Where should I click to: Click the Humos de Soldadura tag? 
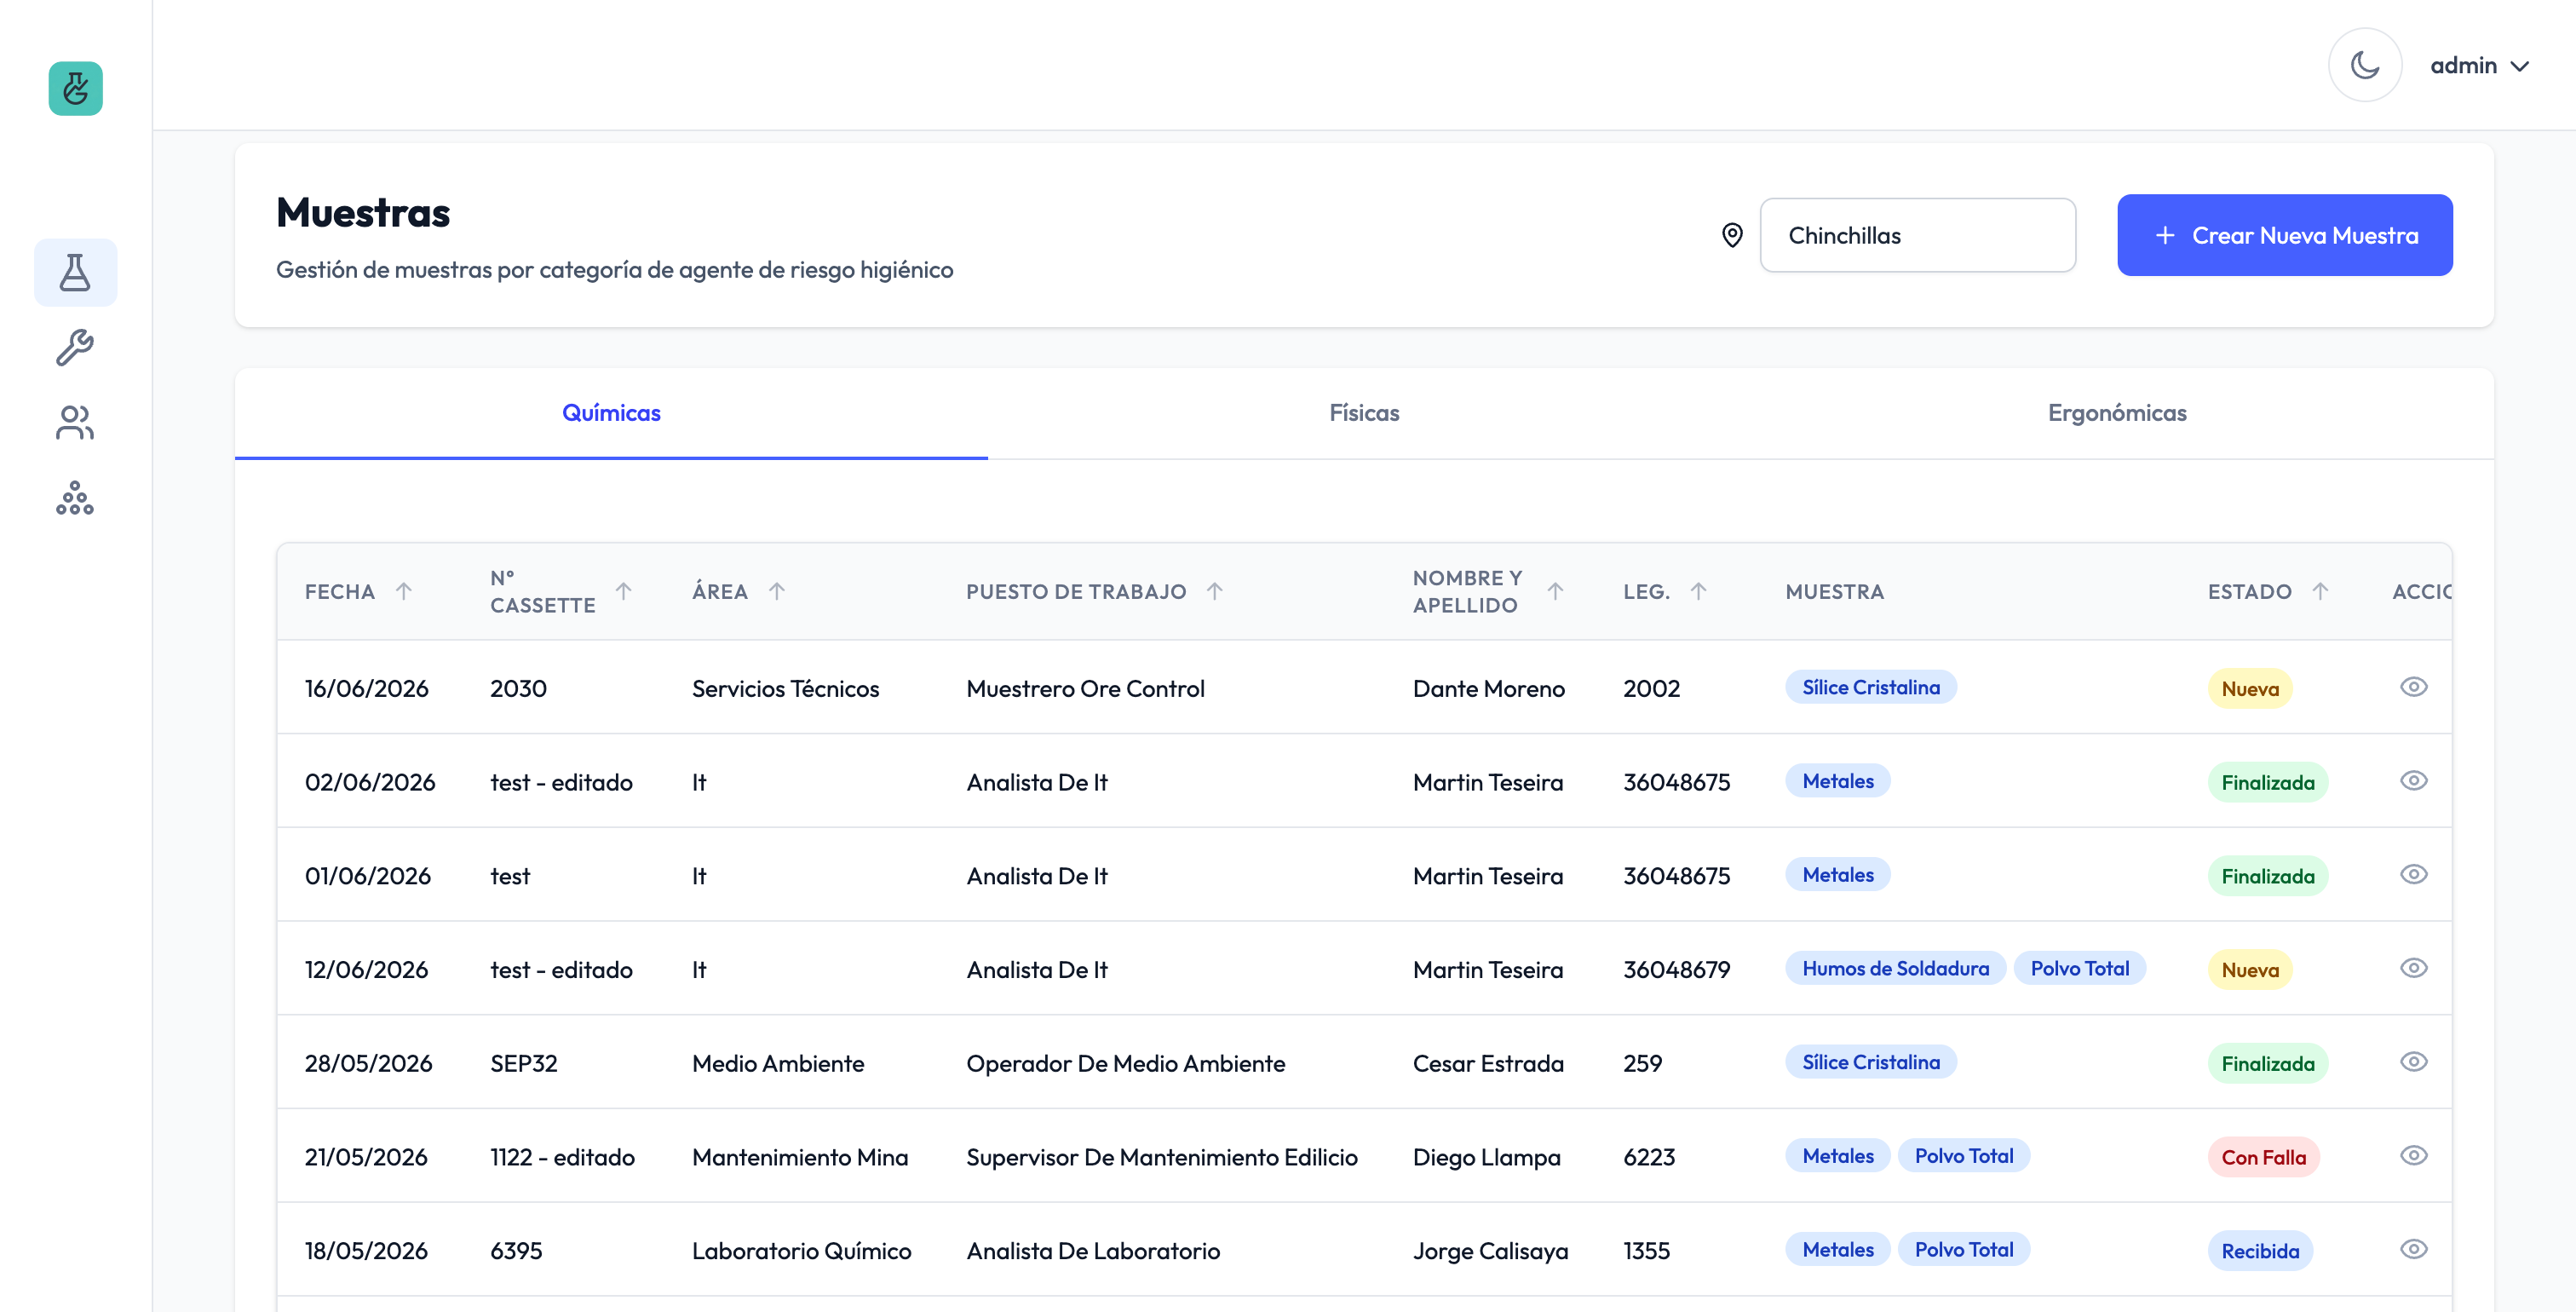pyautogui.click(x=1895, y=968)
